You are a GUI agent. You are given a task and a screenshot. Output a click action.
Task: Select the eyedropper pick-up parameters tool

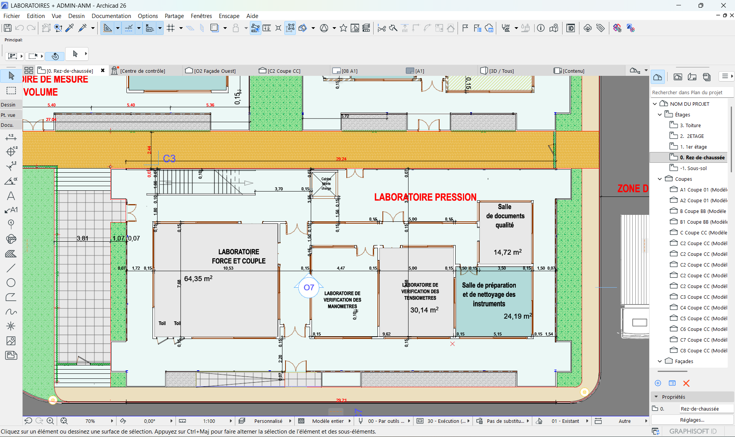[70, 28]
